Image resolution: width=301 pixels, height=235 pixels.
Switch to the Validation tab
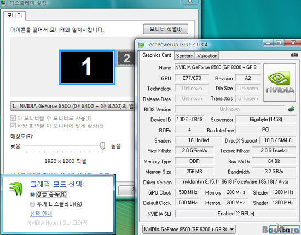[x=207, y=56]
